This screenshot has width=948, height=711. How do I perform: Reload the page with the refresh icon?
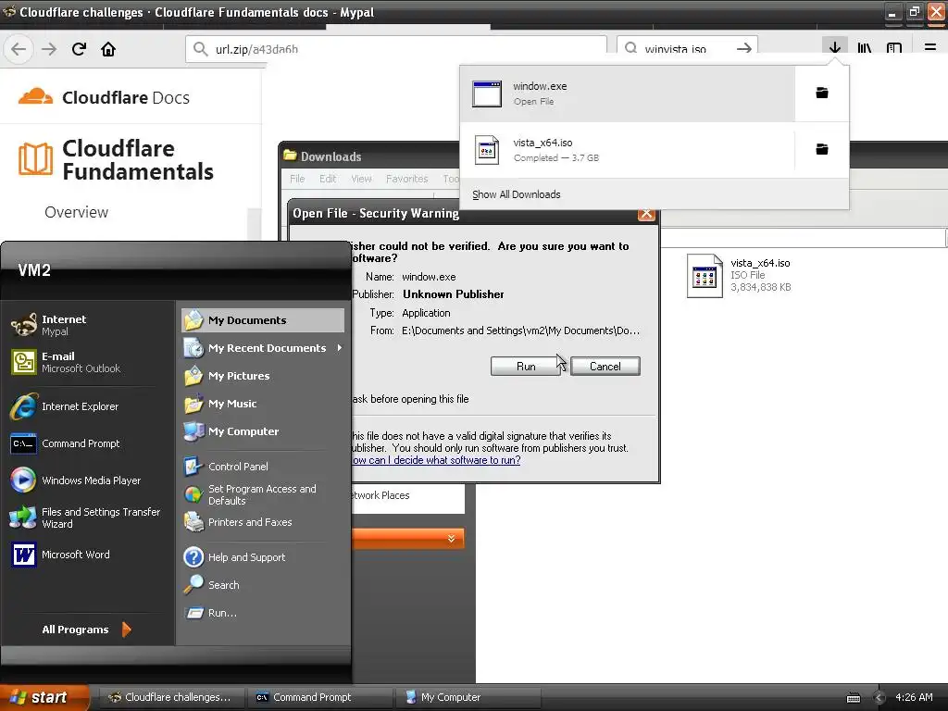click(79, 49)
